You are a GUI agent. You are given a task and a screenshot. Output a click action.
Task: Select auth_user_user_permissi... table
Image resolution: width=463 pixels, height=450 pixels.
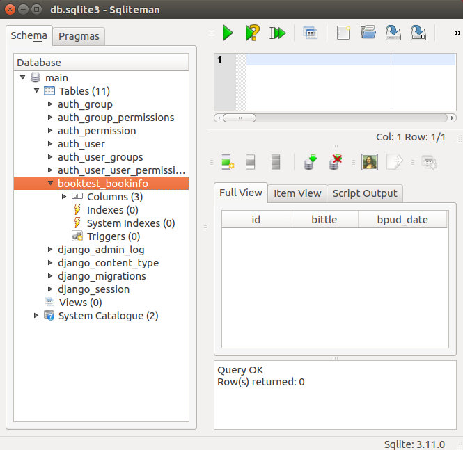tap(121, 170)
